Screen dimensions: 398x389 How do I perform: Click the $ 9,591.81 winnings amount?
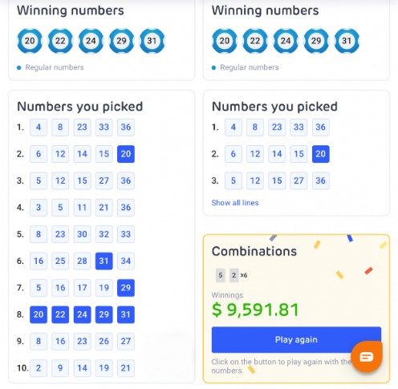pos(255,310)
